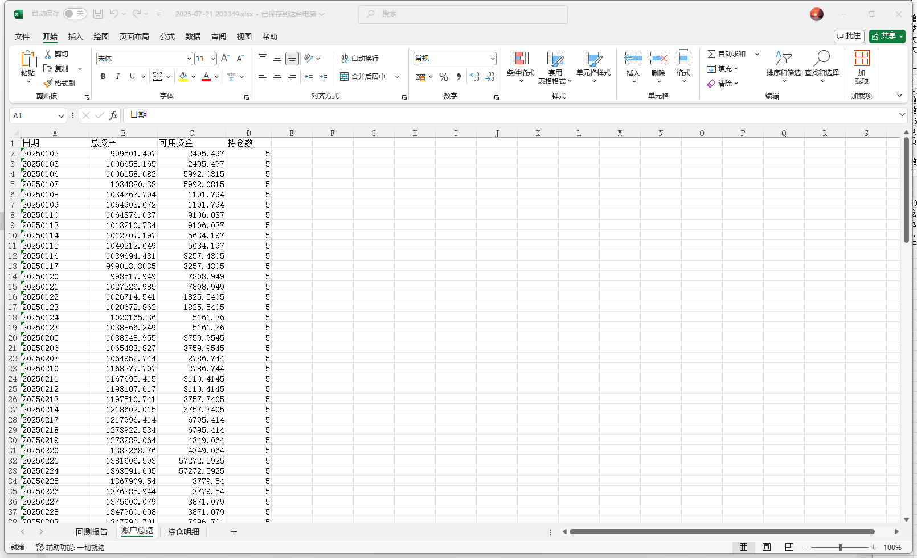Toggle Wrap Text option
The height and width of the screenshot is (558, 917).
pos(360,59)
